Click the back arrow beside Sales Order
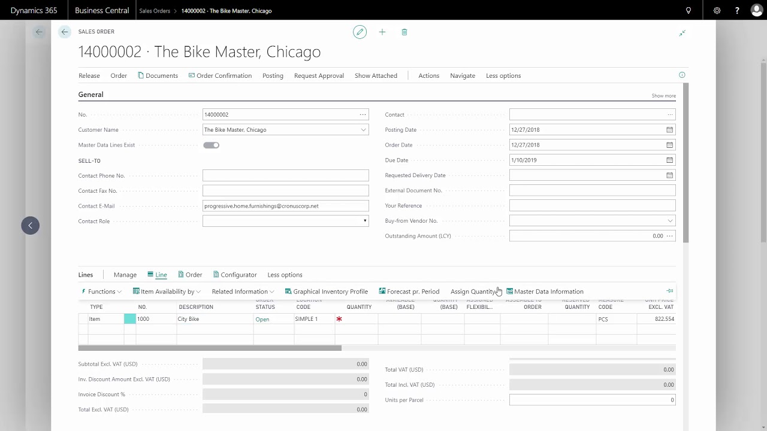This screenshot has width=767, height=431. tap(65, 32)
